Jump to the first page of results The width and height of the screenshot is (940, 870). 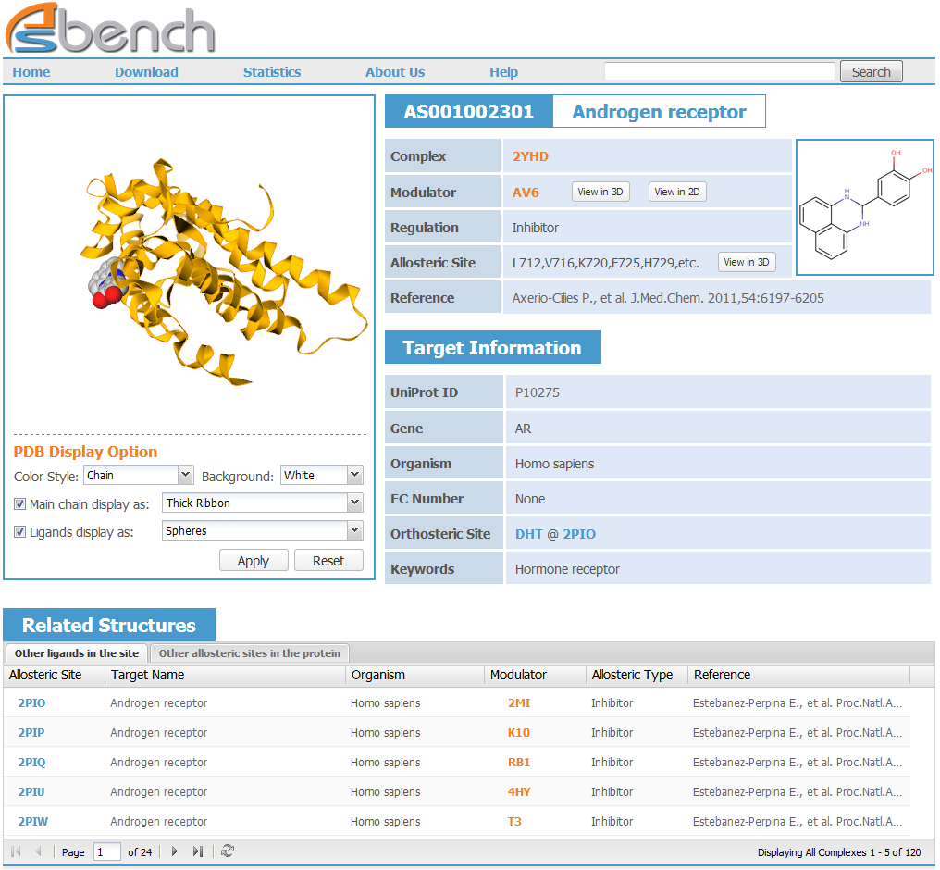(x=15, y=851)
